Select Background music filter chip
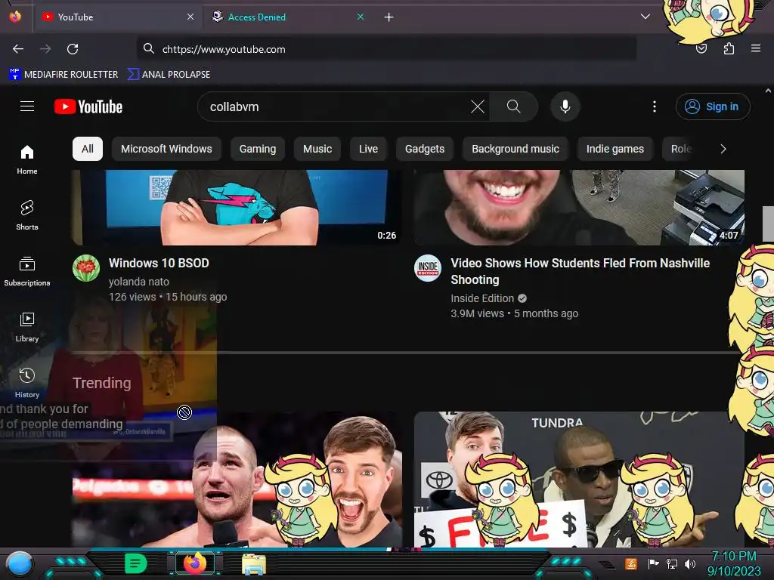 515,149
